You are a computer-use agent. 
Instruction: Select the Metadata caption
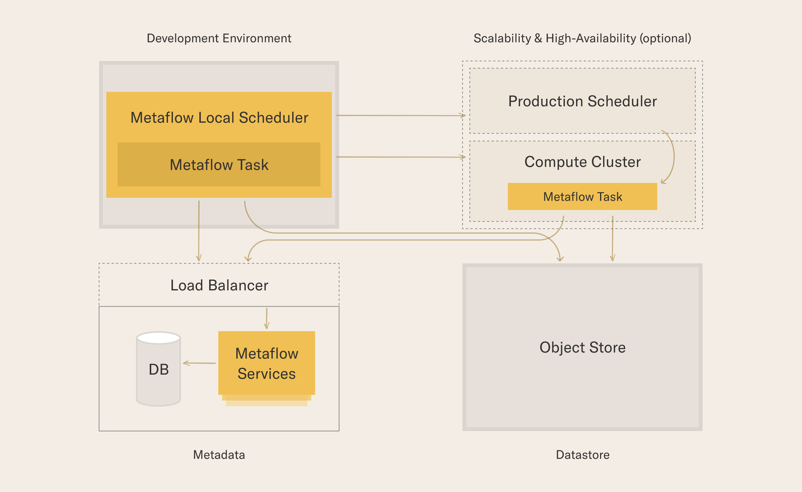click(x=219, y=455)
